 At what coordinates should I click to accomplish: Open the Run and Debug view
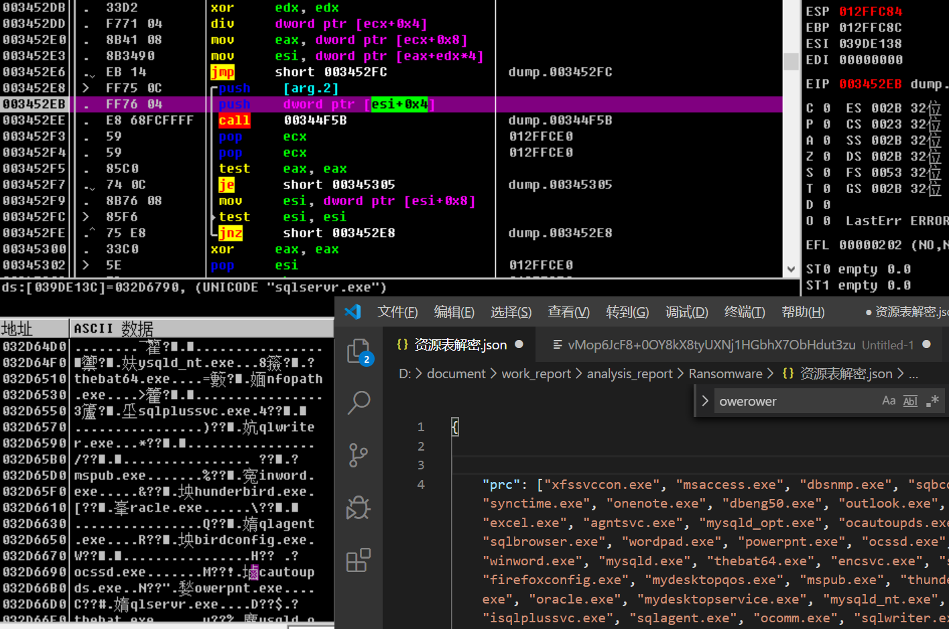[359, 508]
